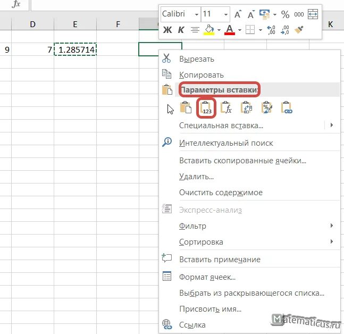Choose Вставить скопированные ячейки
The image size is (344, 334).
242,161
